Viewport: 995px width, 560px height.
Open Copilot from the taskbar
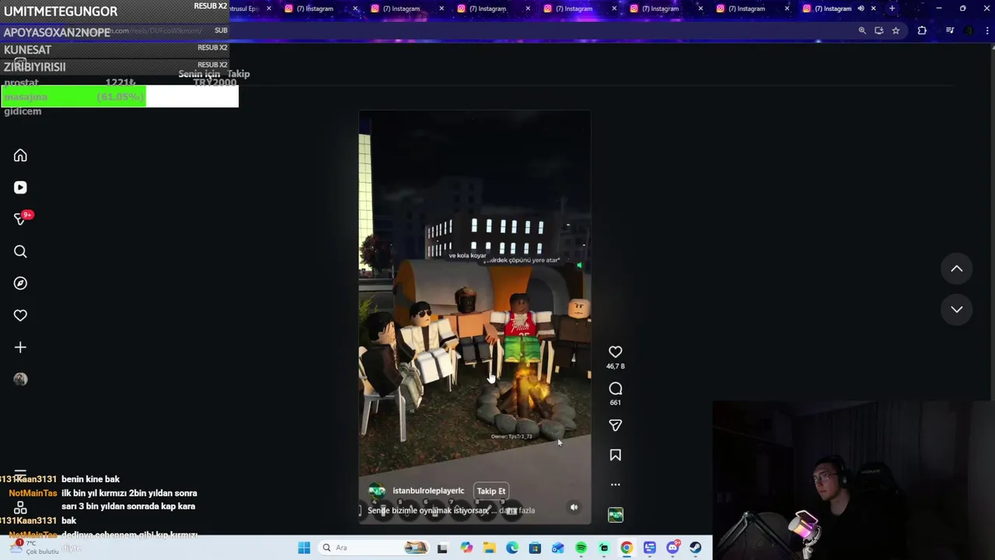(x=466, y=548)
